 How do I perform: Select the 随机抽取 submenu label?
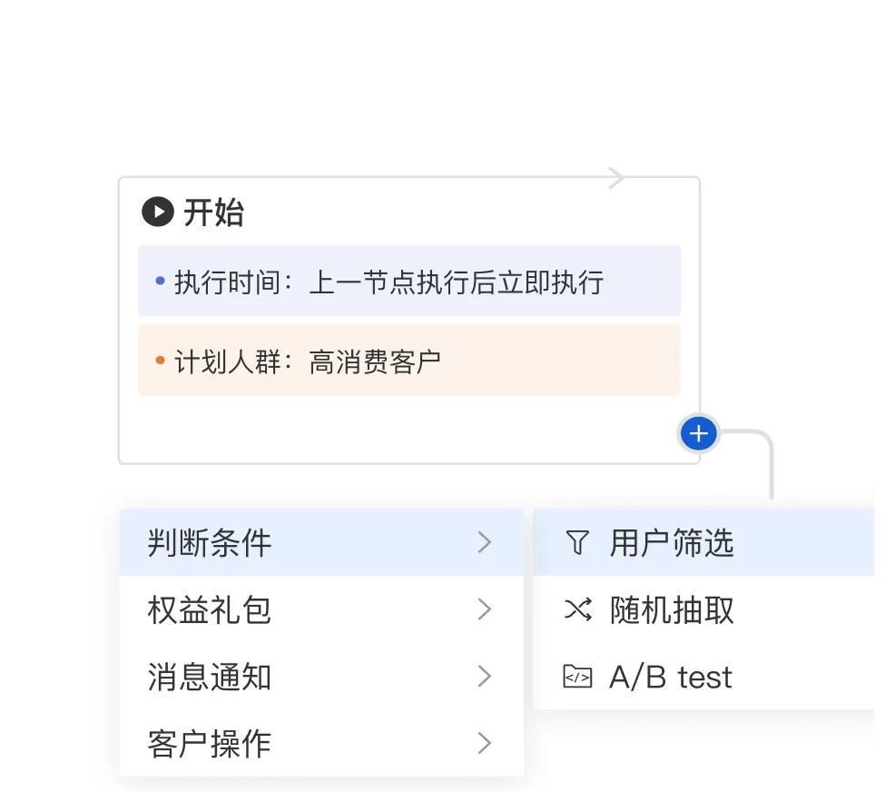tap(672, 609)
